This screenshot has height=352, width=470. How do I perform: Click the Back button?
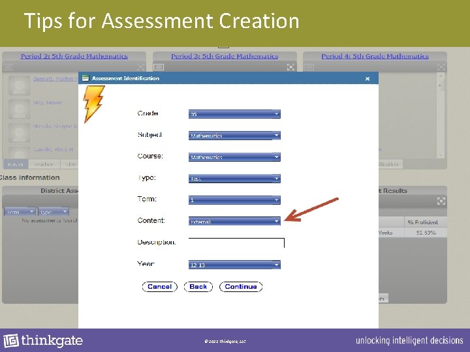(x=198, y=287)
